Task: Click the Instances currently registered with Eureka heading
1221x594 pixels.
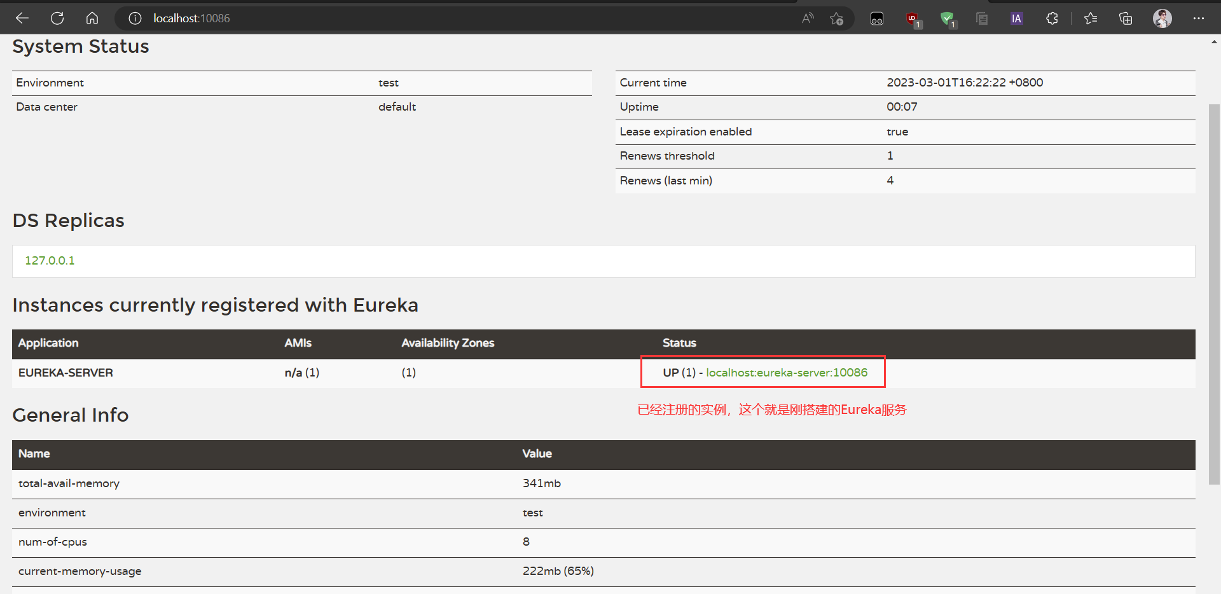Action: click(x=215, y=305)
